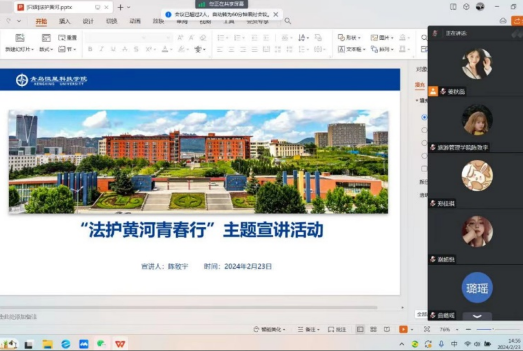Tick the checkbox in the object properties pane
This screenshot has height=351, width=523.
[x=424, y=168]
